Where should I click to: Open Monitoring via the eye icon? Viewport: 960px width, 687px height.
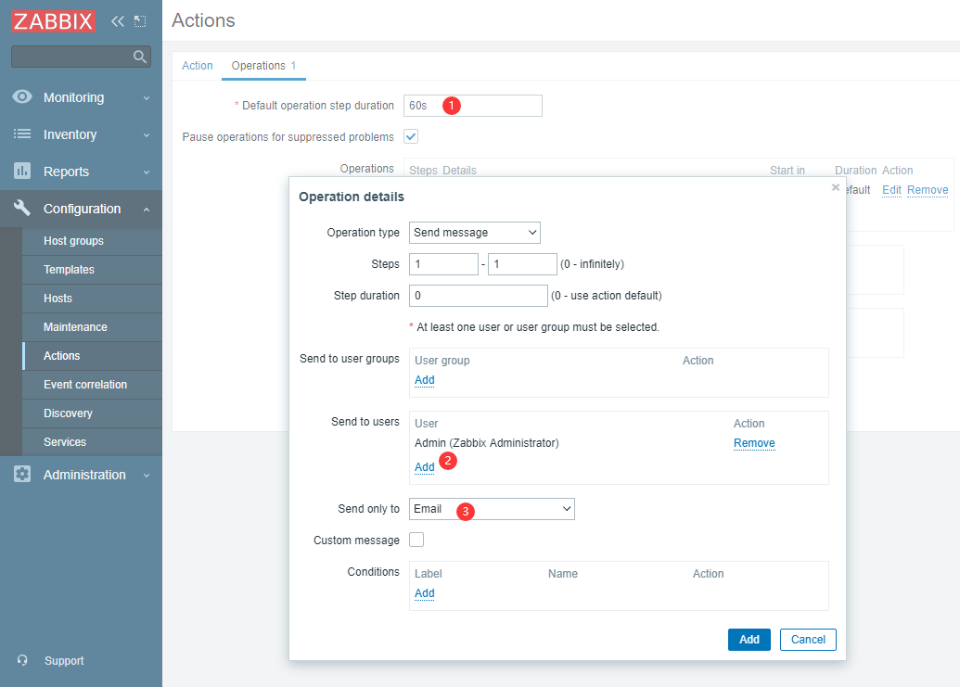pyautogui.click(x=22, y=97)
